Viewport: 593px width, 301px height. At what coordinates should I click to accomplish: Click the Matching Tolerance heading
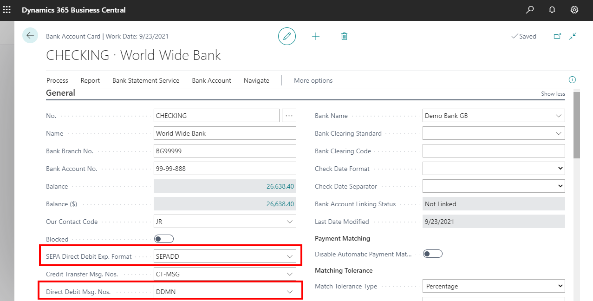[x=344, y=270]
